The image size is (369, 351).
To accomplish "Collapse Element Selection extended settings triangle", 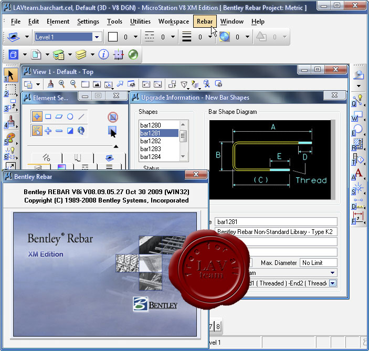I will coord(116,146).
